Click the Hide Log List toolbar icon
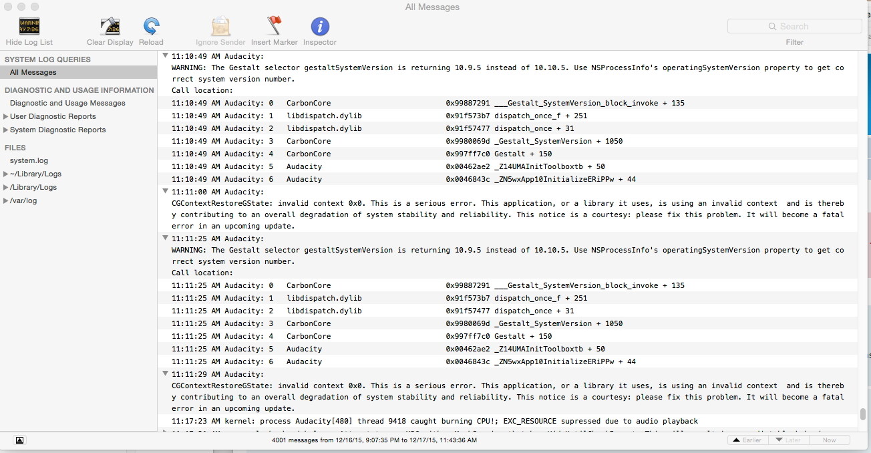 29,27
